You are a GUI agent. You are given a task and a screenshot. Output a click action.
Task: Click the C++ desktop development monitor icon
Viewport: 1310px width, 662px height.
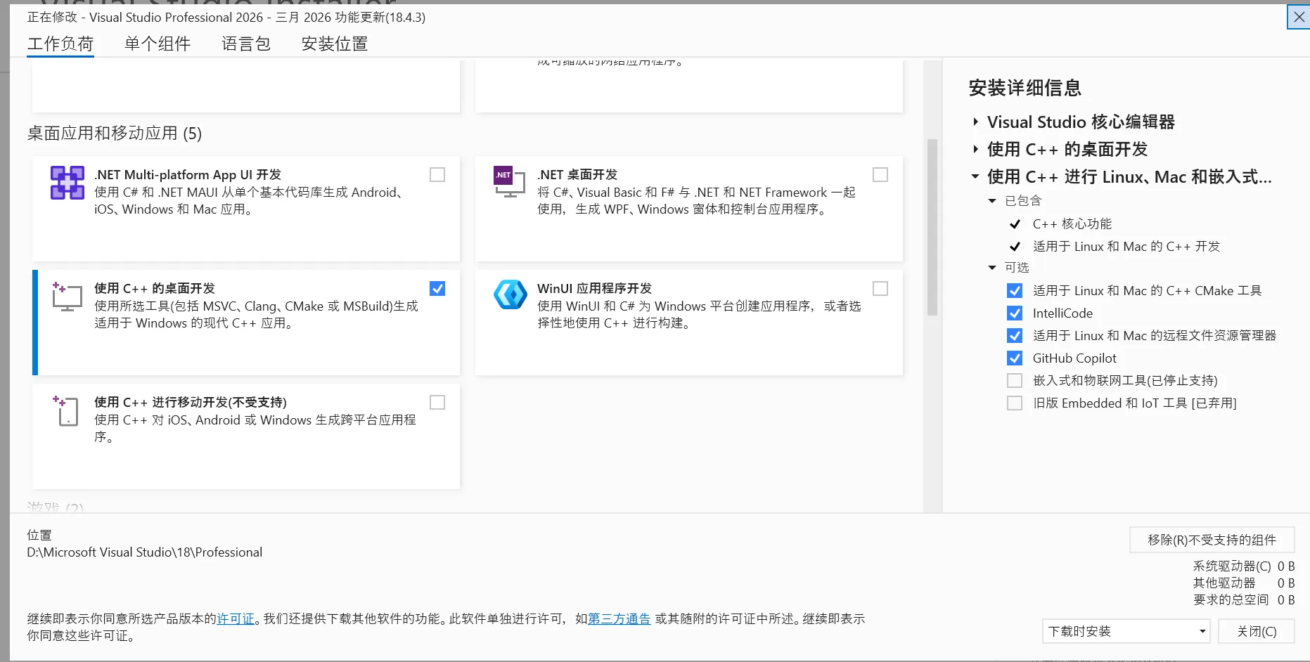[x=68, y=297]
